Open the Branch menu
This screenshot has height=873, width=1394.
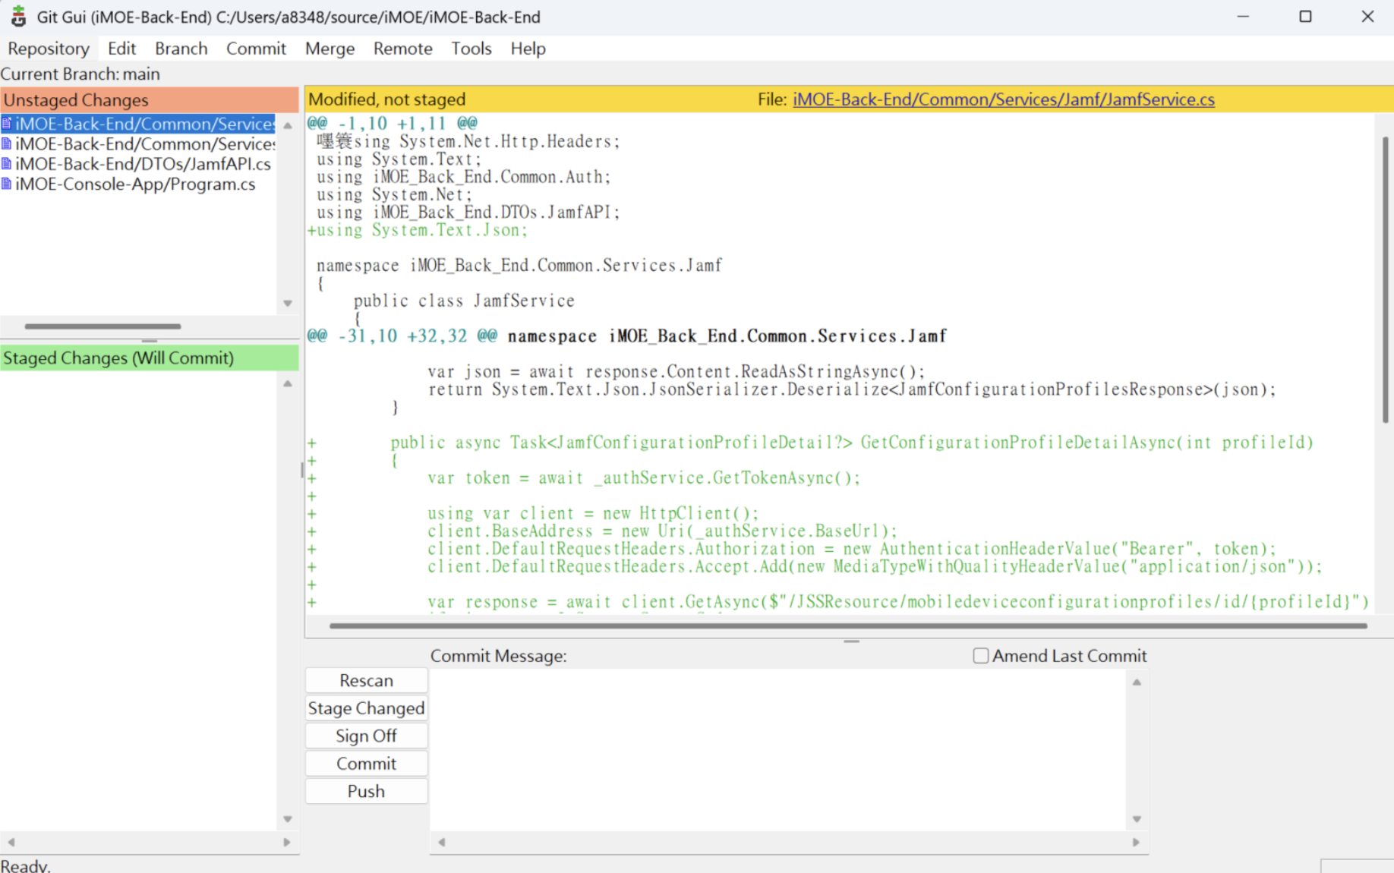181,49
